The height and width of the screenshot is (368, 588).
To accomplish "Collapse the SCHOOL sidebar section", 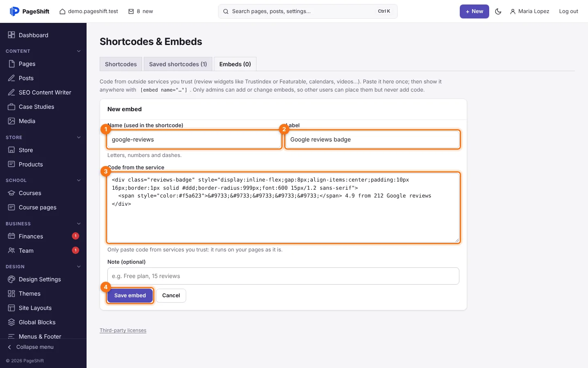I will [79, 180].
